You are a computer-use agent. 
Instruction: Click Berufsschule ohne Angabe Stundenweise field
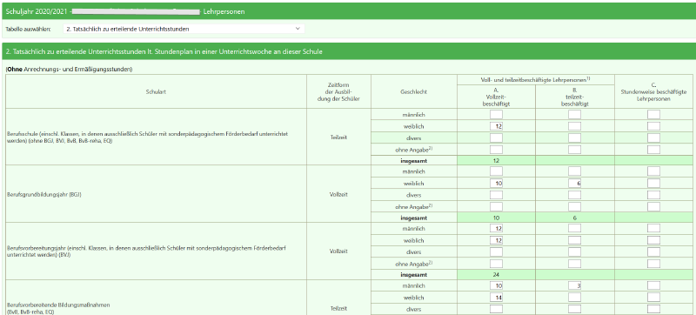coord(653,149)
